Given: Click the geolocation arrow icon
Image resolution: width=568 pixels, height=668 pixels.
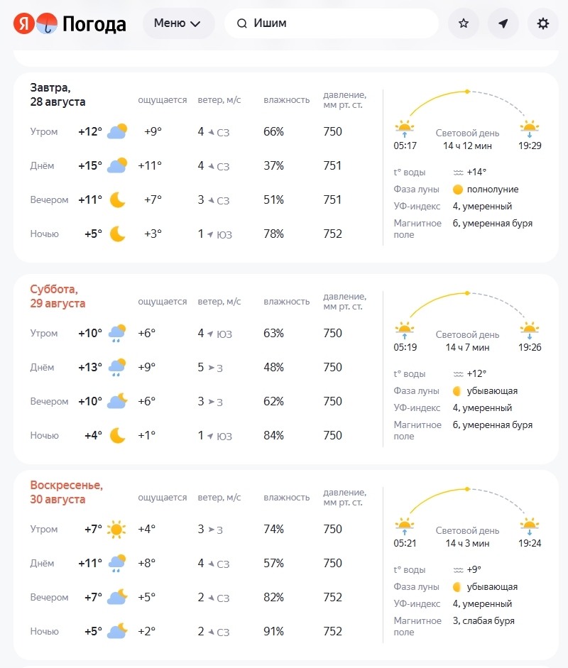Looking at the screenshot, I should click(x=503, y=23).
